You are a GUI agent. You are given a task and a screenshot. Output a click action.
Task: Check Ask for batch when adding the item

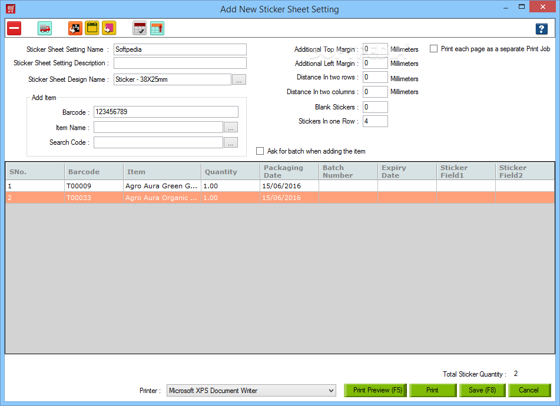260,151
